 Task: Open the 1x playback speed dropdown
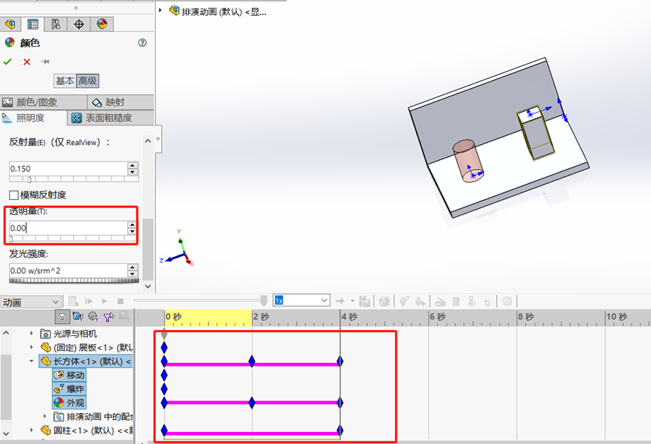coord(325,299)
